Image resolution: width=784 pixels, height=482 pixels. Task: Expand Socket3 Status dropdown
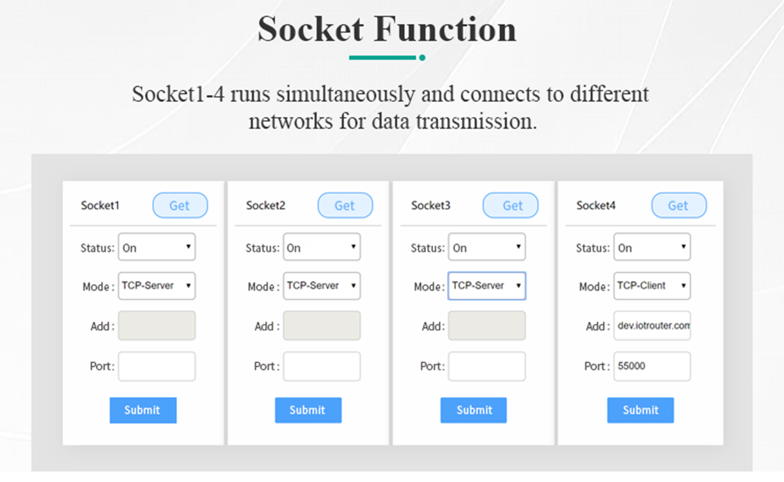(x=487, y=248)
